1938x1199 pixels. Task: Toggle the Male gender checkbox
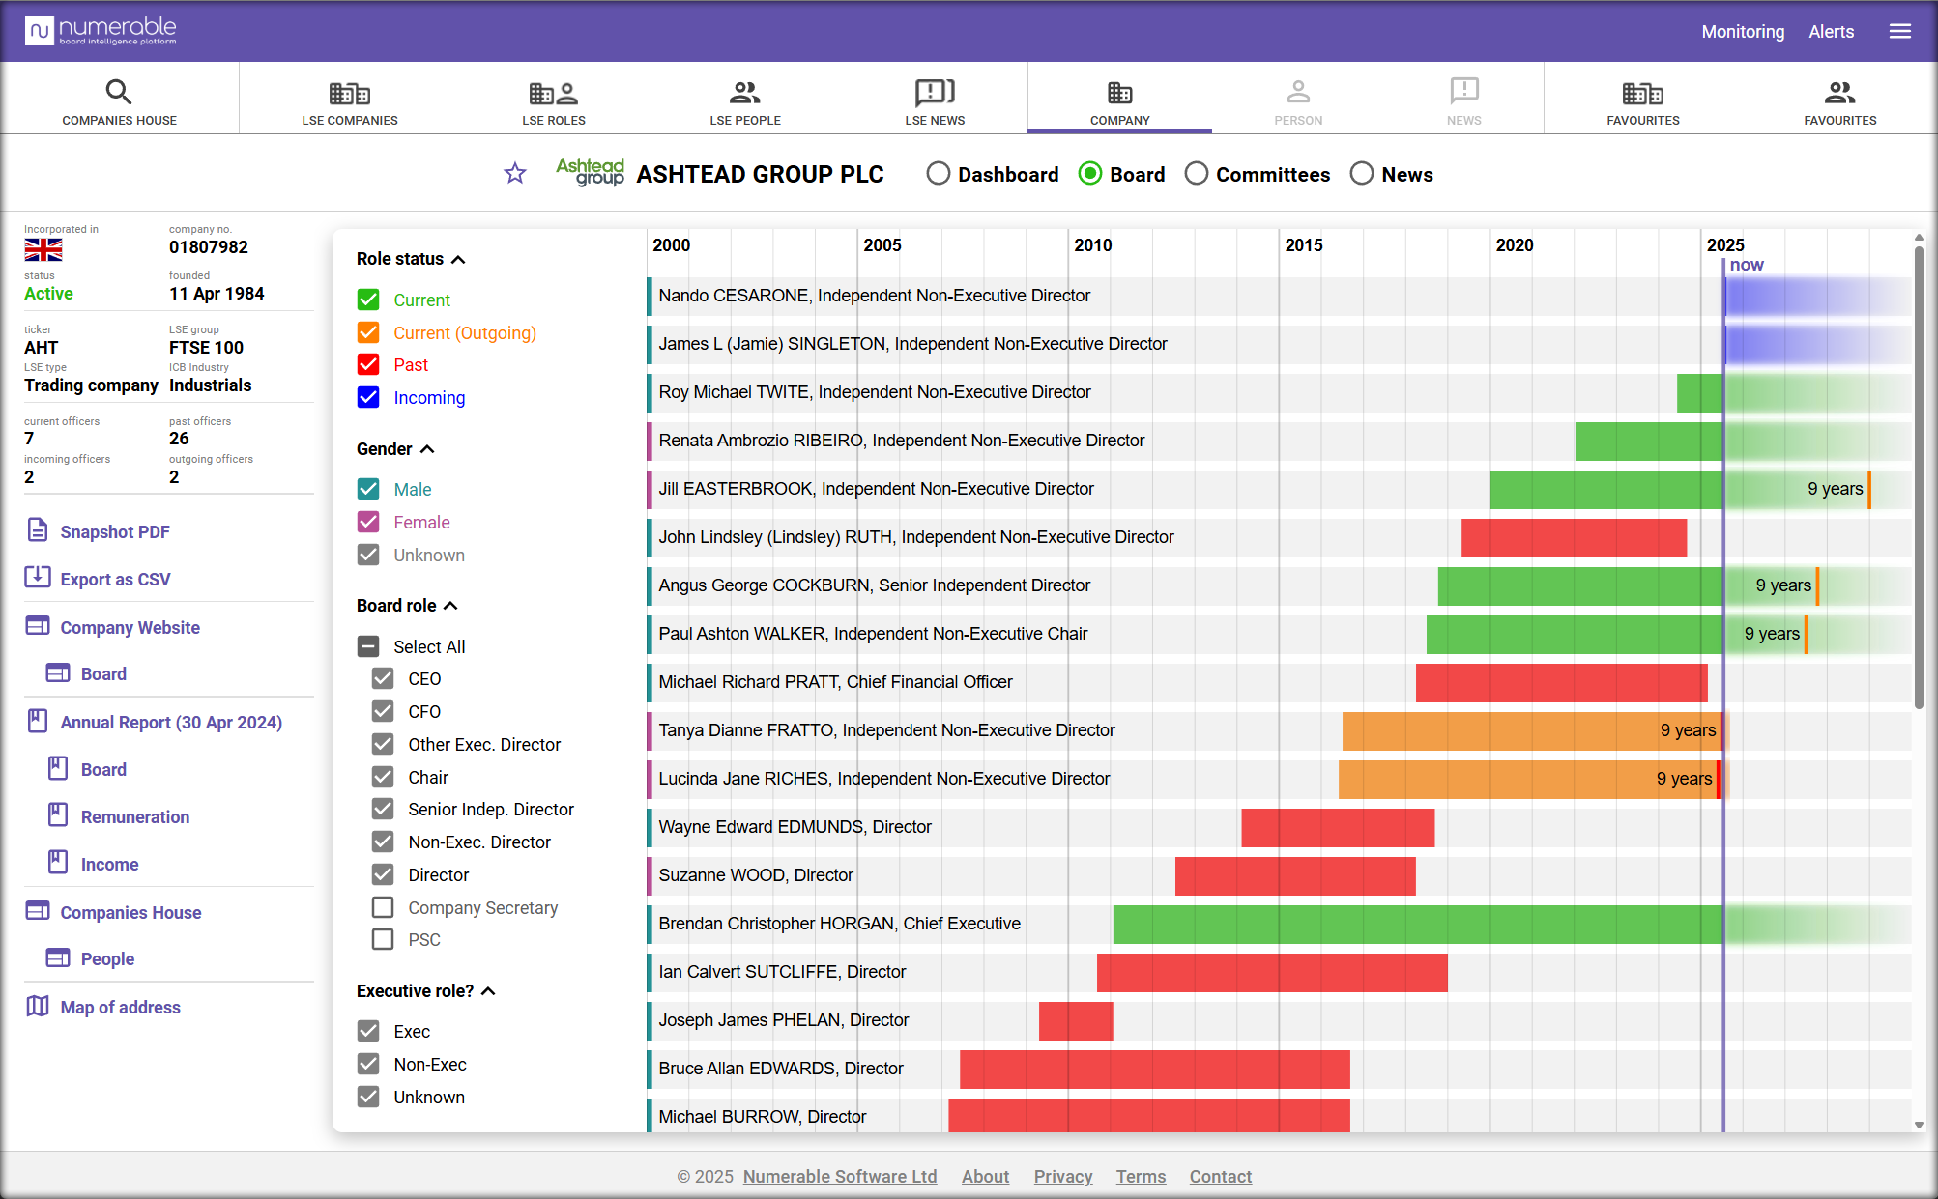pos(368,489)
